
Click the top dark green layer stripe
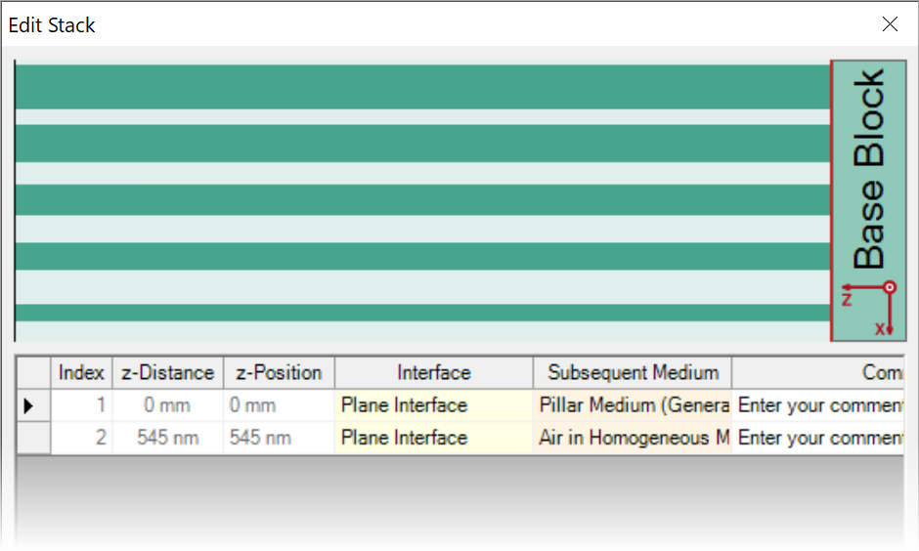[x=422, y=87]
